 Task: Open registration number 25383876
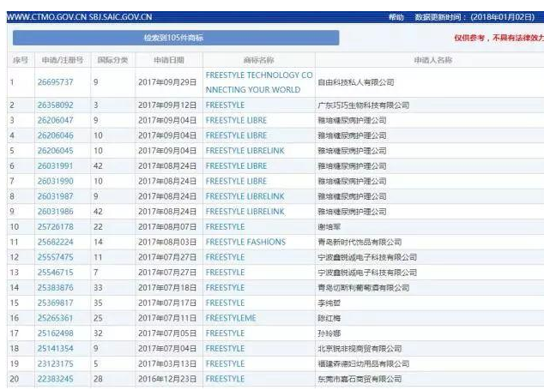(x=55, y=288)
